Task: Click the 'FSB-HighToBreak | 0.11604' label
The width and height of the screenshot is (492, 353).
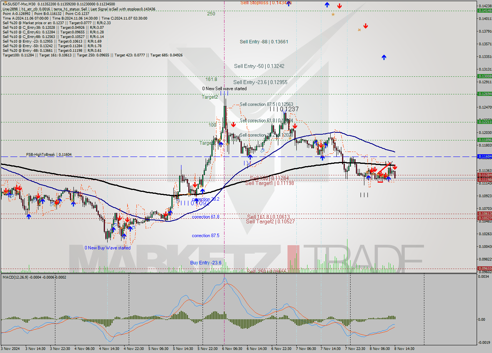Action: 49,154
